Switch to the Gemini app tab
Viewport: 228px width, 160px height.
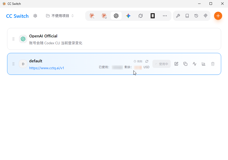click(128, 16)
